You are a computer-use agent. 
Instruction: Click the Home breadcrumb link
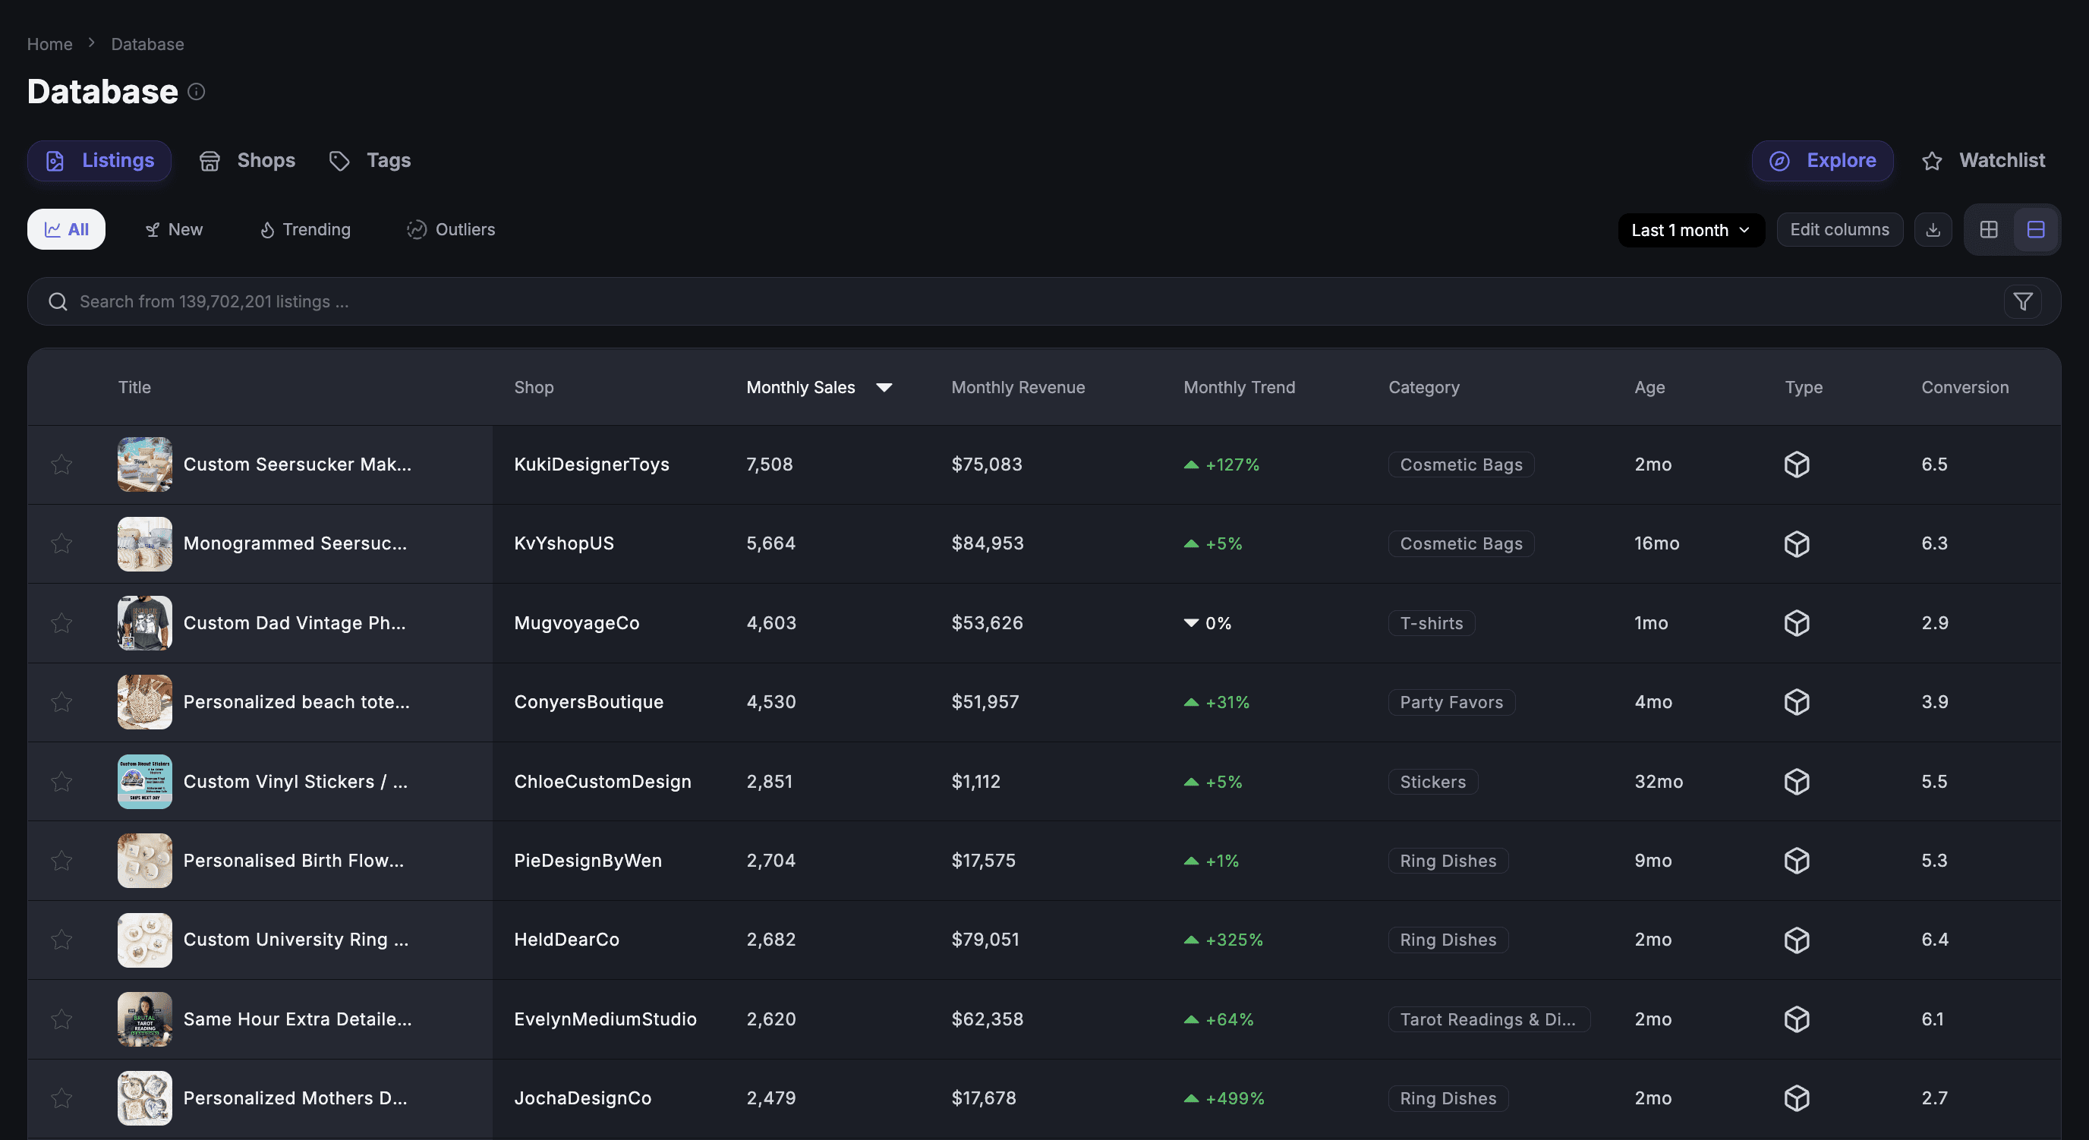coord(49,44)
